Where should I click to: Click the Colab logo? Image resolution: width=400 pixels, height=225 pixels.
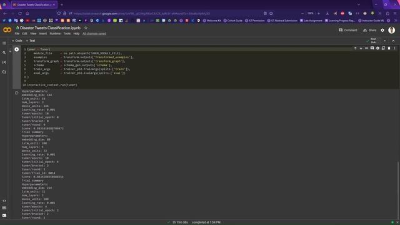7,30
